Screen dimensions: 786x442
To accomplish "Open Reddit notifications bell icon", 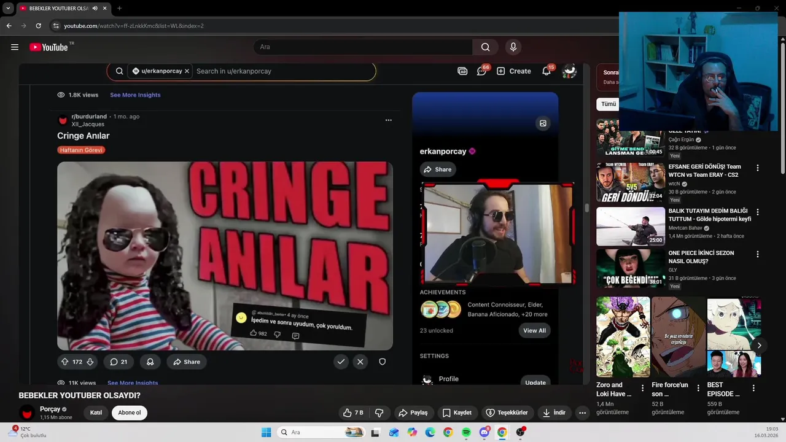I will (547, 71).
